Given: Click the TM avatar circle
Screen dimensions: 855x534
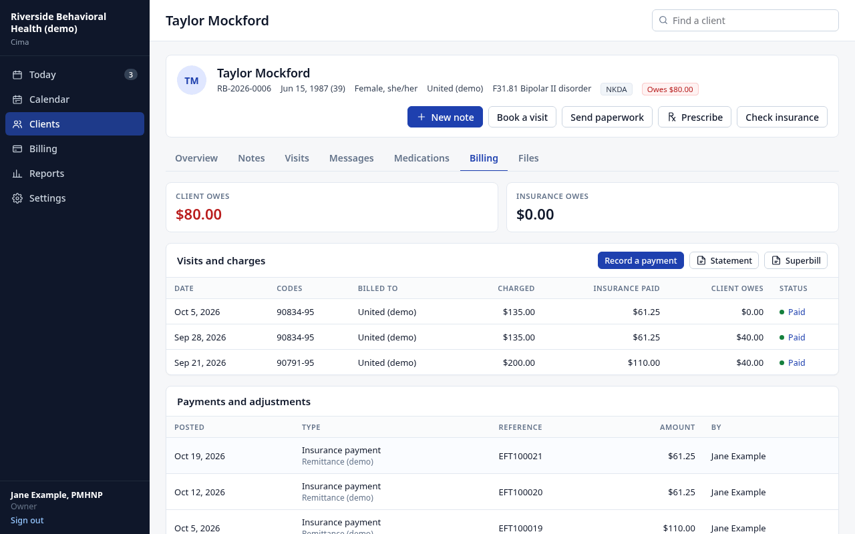Looking at the screenshot, I should pos(192,80).
